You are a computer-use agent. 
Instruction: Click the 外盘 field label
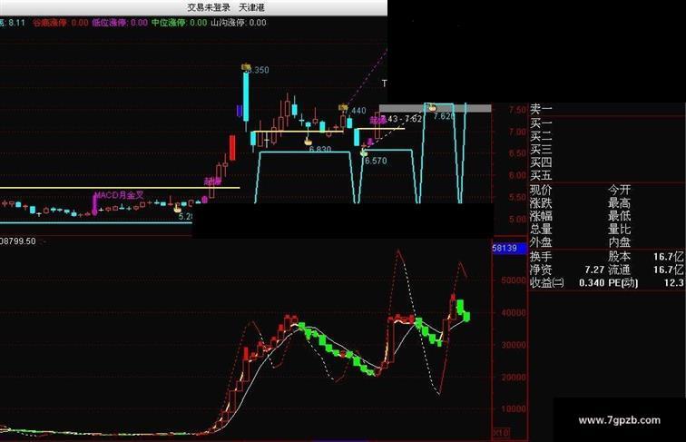[x=541, y=242]
